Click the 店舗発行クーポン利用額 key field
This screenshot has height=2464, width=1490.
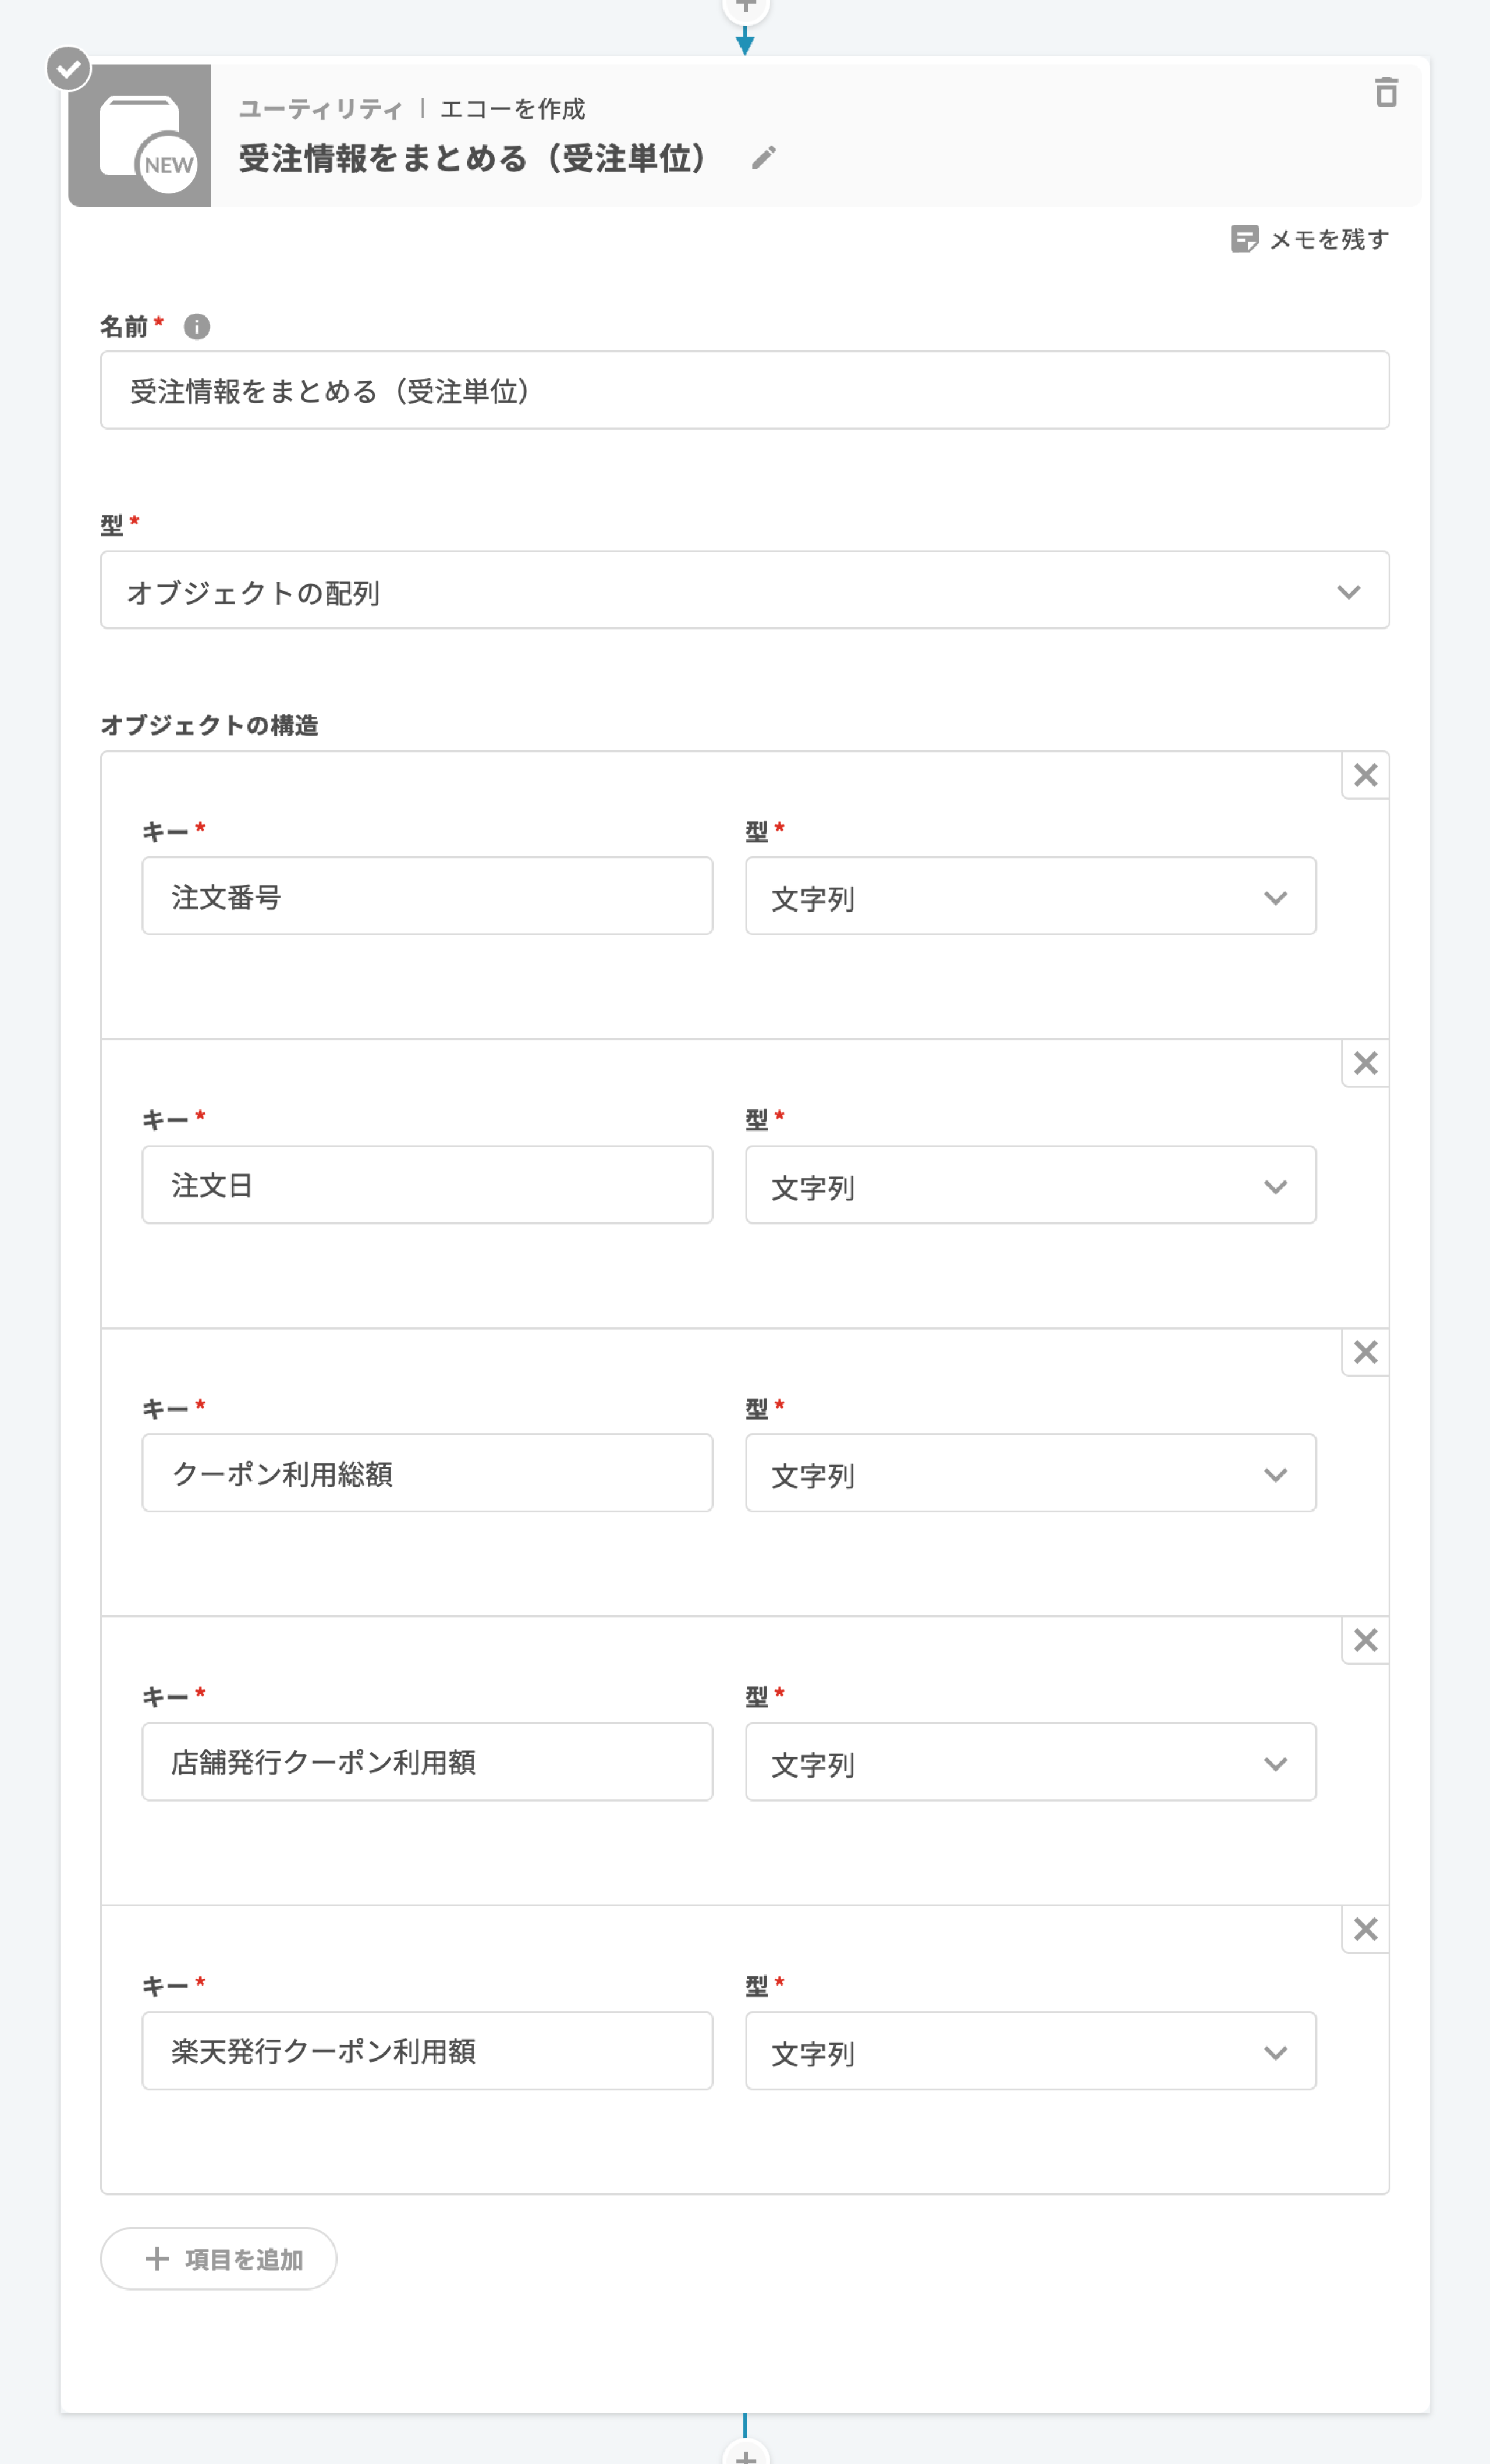[x=427, y=1763]
